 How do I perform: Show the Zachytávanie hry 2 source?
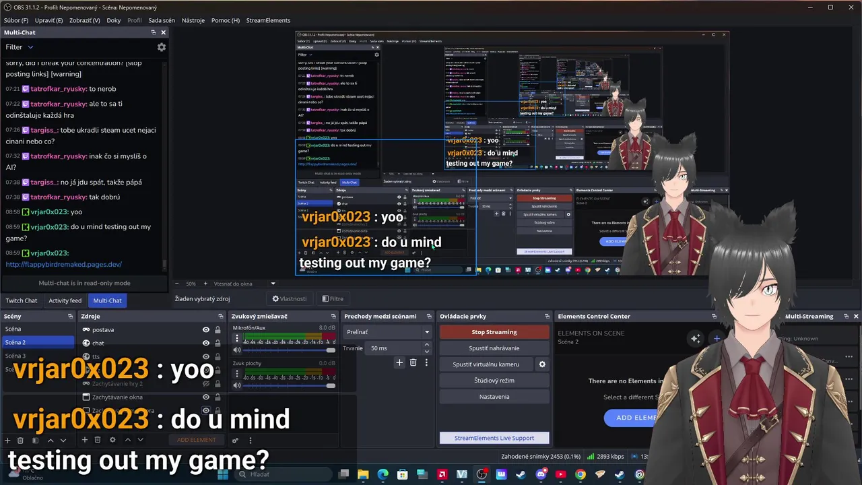coord(206,384)
